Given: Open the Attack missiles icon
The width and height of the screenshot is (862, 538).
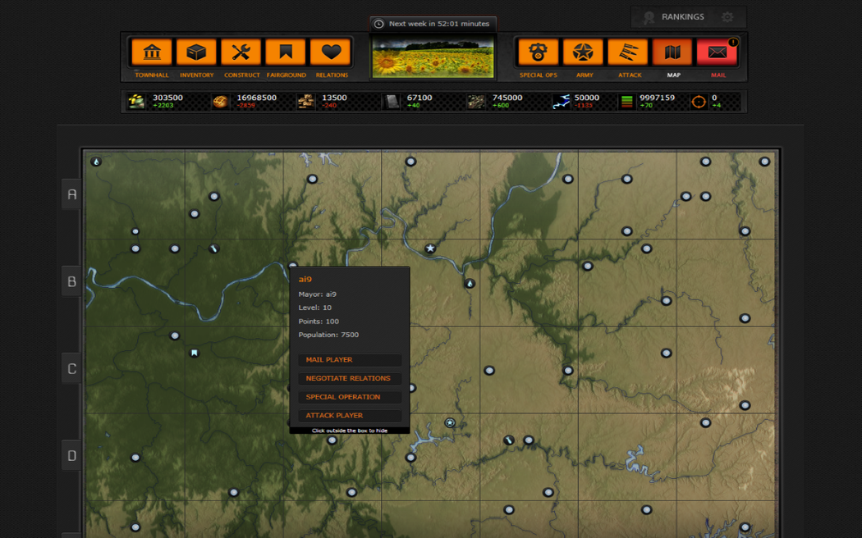Looking at the screenshot, I should [x=628, y=52].
